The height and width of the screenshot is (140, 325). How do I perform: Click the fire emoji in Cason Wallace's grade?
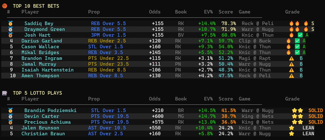[x=289, y=47]
